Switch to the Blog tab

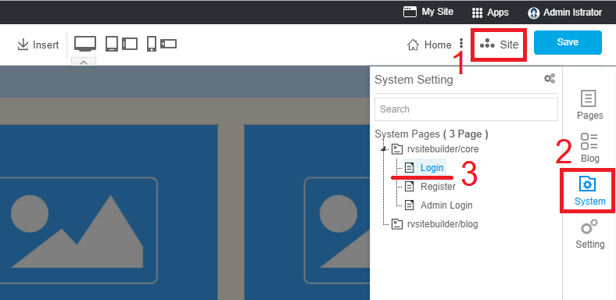[589, 148]
